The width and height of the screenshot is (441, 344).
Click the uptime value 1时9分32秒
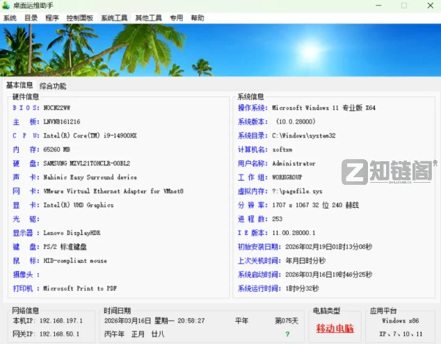click(302, 288)
